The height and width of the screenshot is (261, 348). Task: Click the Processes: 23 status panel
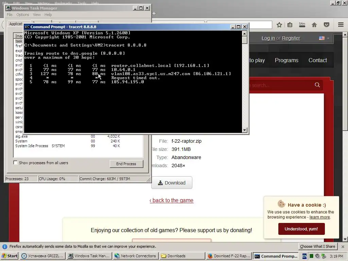(x=21, y=179)
